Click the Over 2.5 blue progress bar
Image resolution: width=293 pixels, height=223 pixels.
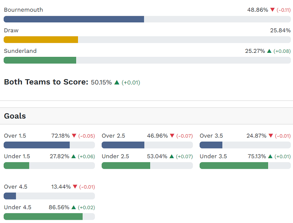[123, 145]
